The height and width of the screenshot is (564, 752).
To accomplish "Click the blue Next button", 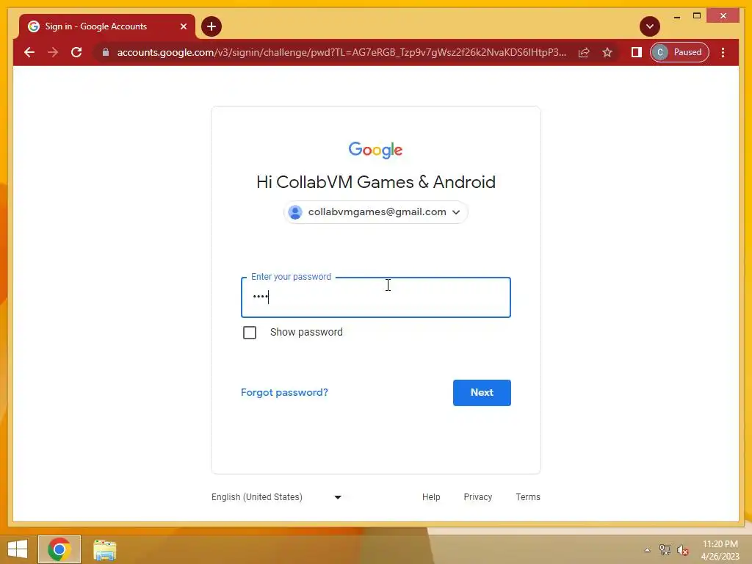I will 482,393.
